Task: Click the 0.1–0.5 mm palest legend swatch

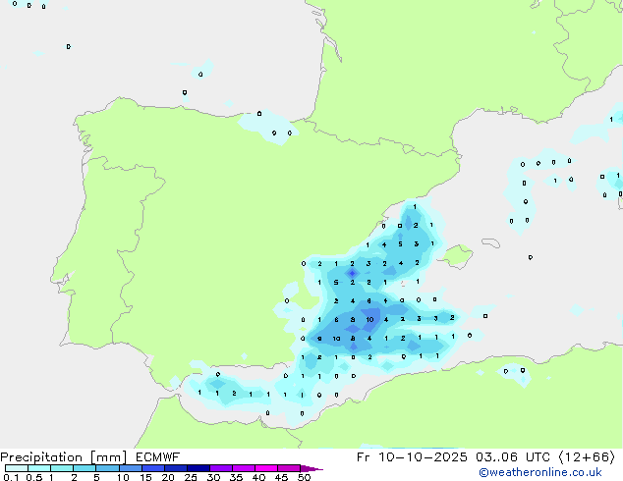Action: (17, 468)
